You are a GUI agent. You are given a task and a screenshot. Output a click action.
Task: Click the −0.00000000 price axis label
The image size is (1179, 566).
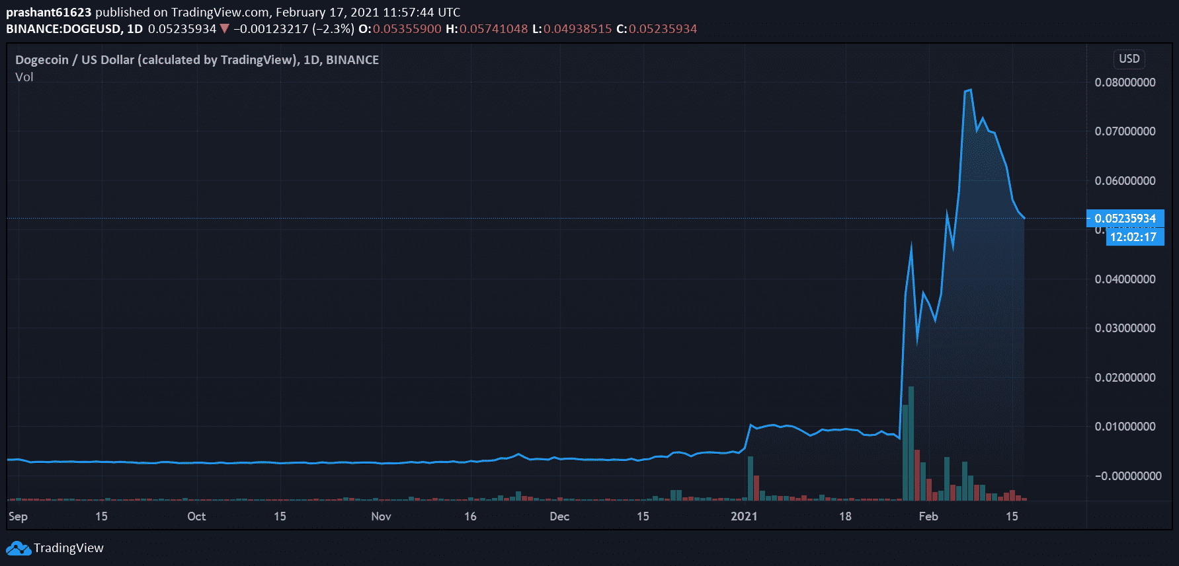tap(1127, 476)
